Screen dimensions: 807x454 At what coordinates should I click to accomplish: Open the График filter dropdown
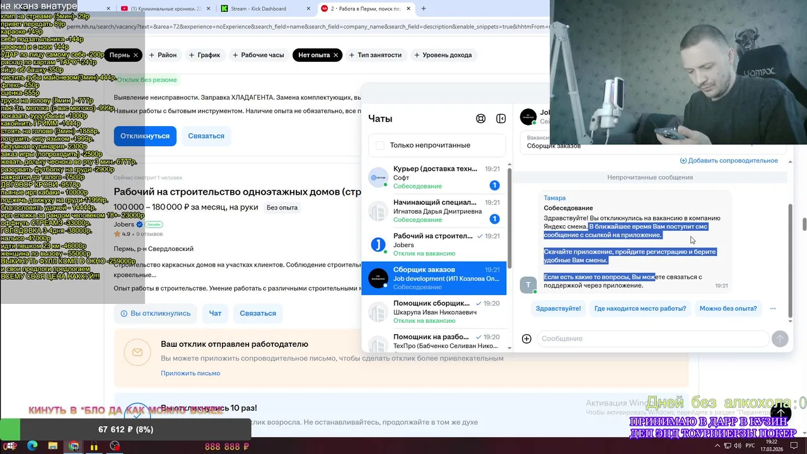(204, 55)
